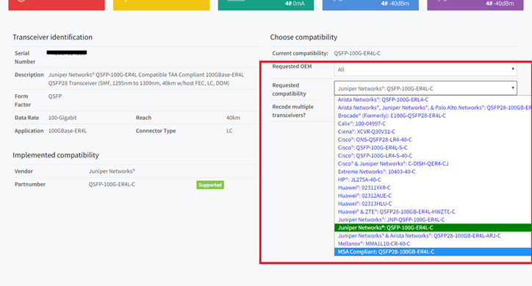This screenshot has width=532, height=286.
Task: Click Current compatibility value QSFP-100G-ER4L-C
Action: [x=357, y=54]
